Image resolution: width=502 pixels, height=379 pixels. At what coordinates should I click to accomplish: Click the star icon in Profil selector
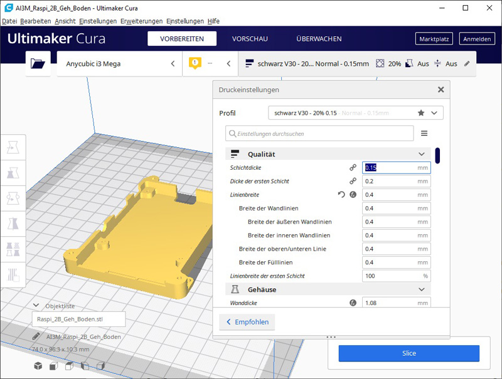(x=421, y=113)
